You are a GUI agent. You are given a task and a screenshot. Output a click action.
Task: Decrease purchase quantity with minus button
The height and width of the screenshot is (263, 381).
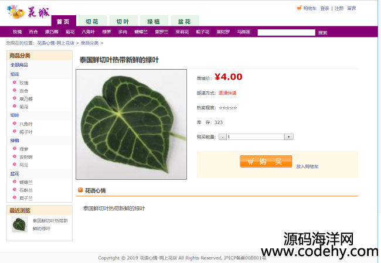[x=223, y=137]
